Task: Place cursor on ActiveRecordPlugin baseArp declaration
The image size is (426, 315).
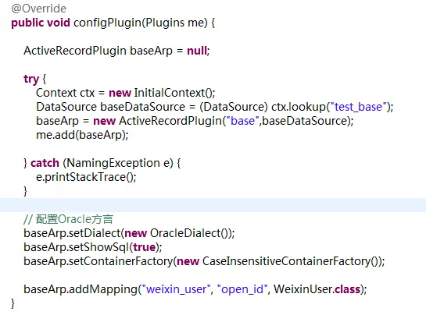Action: (x=98, y=51)
